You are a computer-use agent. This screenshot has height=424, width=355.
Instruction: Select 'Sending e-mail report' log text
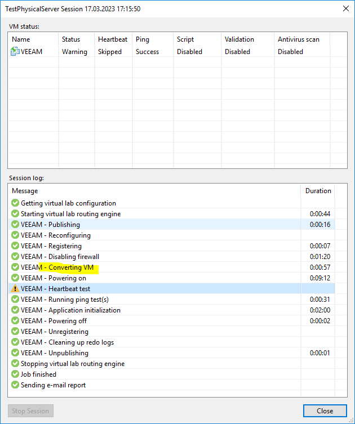click(x=53, y=385)
